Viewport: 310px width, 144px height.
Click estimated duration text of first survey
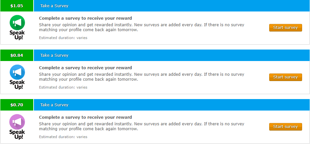coord(63,38)
